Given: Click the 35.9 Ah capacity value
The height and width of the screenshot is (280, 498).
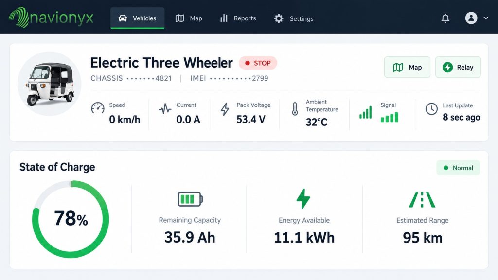Looking at the screenshot, I should (x=190, y=237).
